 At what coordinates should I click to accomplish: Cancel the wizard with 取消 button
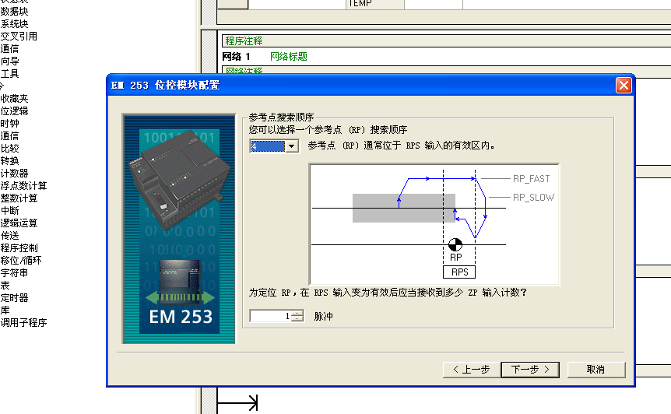pos(596,370)
